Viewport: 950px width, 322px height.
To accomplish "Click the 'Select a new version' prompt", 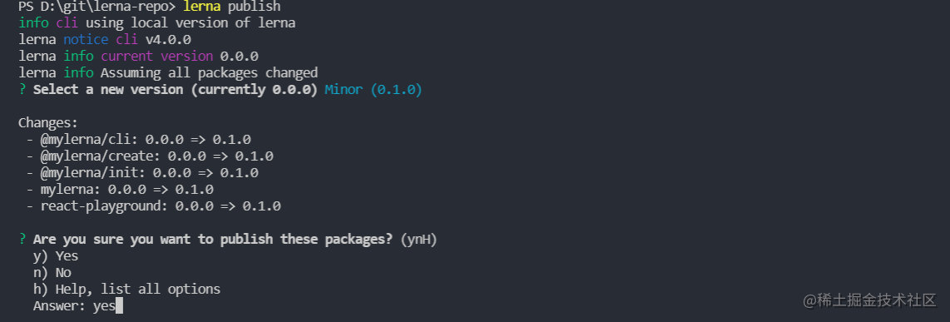I will click(176, 90).
